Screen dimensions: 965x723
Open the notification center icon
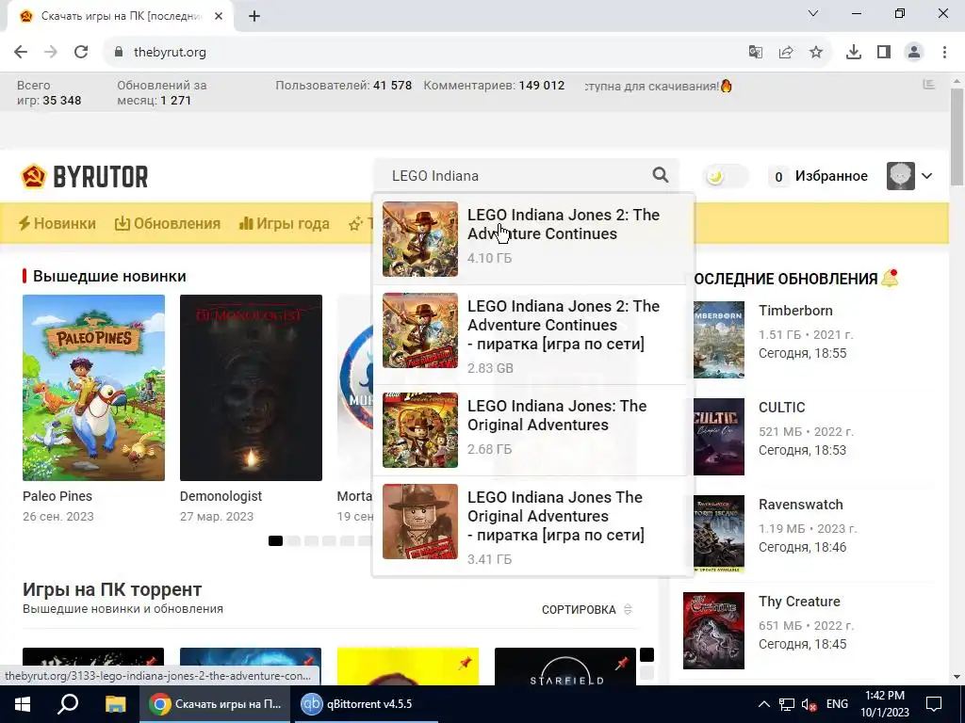(x=934, y=704)
